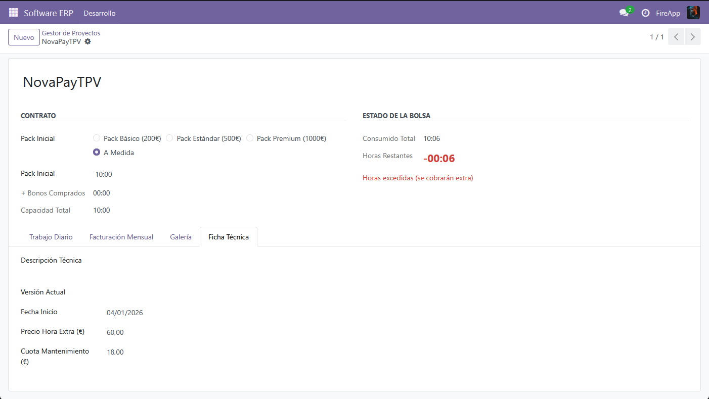The height and width of the screenshot is (399, 709).
Task: Click the Software ERP app title
Action: (49, 13)
